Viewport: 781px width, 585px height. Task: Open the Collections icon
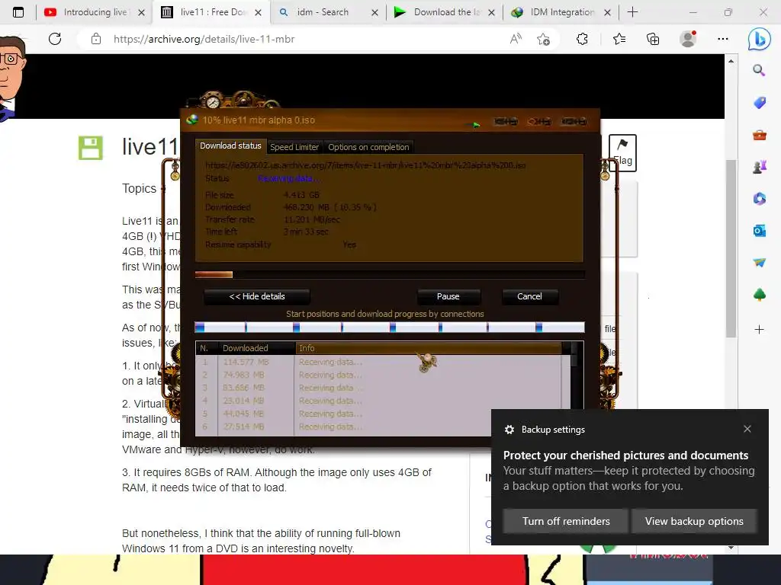653,39
